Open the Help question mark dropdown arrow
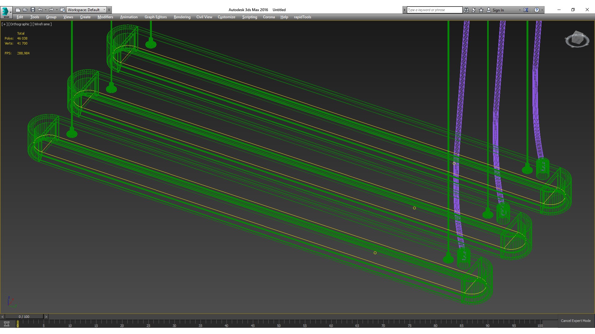This screenshot has height=334, width=595. [x=542, y=10]
